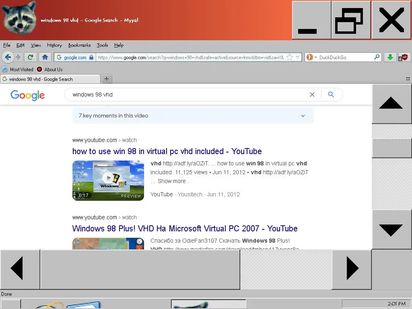Open the File menu
This screenshot has width=412, height=309.
click(x=6, y=45)
